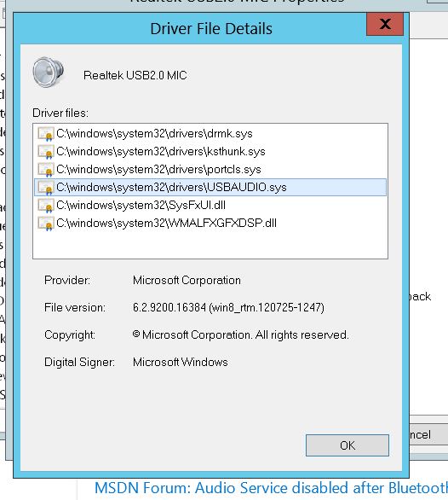This screenshot has width=448, height=500.
Task: Select the ksthunk.sys driver file row
Action: pos(210,151)
